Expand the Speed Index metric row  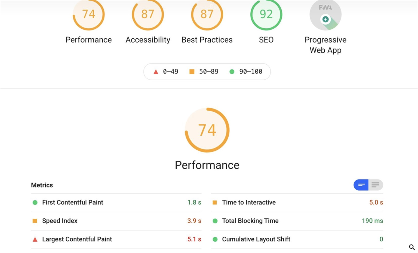click(60, 221)
